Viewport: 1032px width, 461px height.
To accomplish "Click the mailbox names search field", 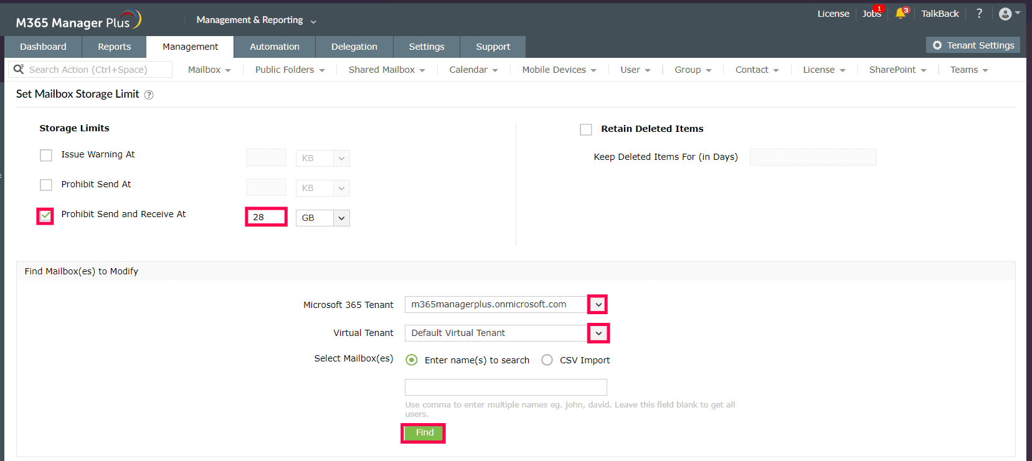I will pos(506,387).
